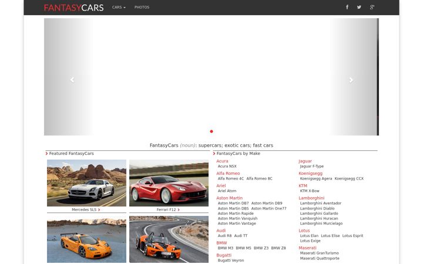
Task: Open the Photos menu item
Action: [142, 7]
